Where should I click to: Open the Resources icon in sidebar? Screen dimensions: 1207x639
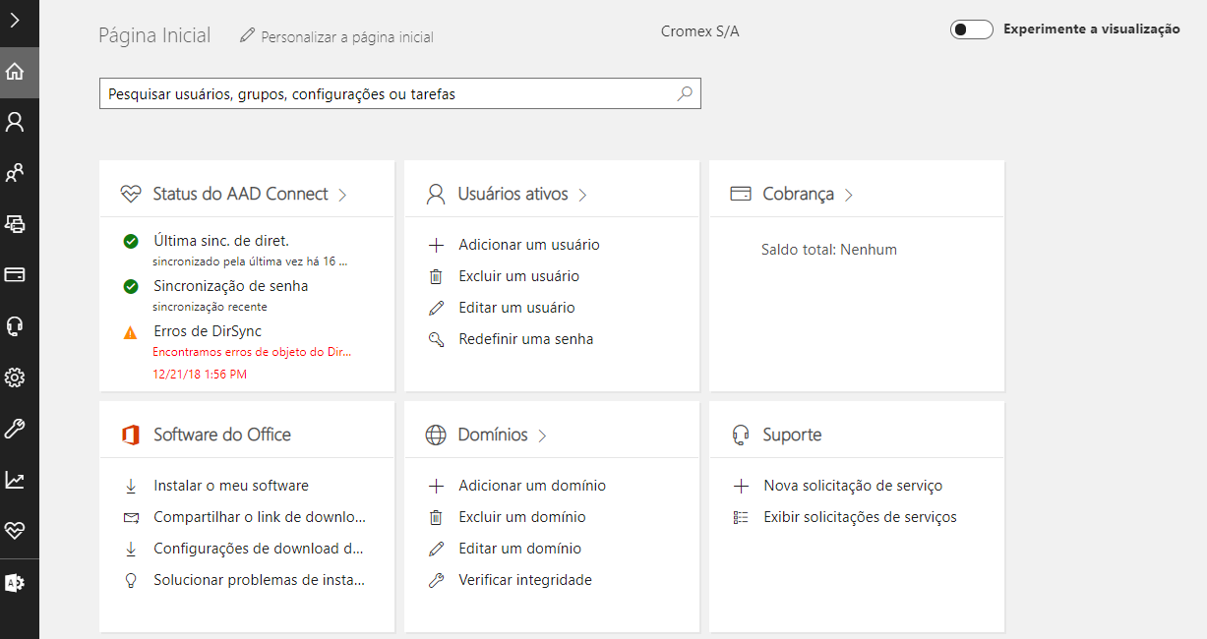point(15,224)
